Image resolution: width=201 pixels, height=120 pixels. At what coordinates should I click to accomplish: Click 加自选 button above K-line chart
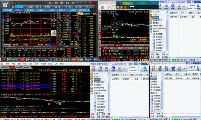pos(131,12)
